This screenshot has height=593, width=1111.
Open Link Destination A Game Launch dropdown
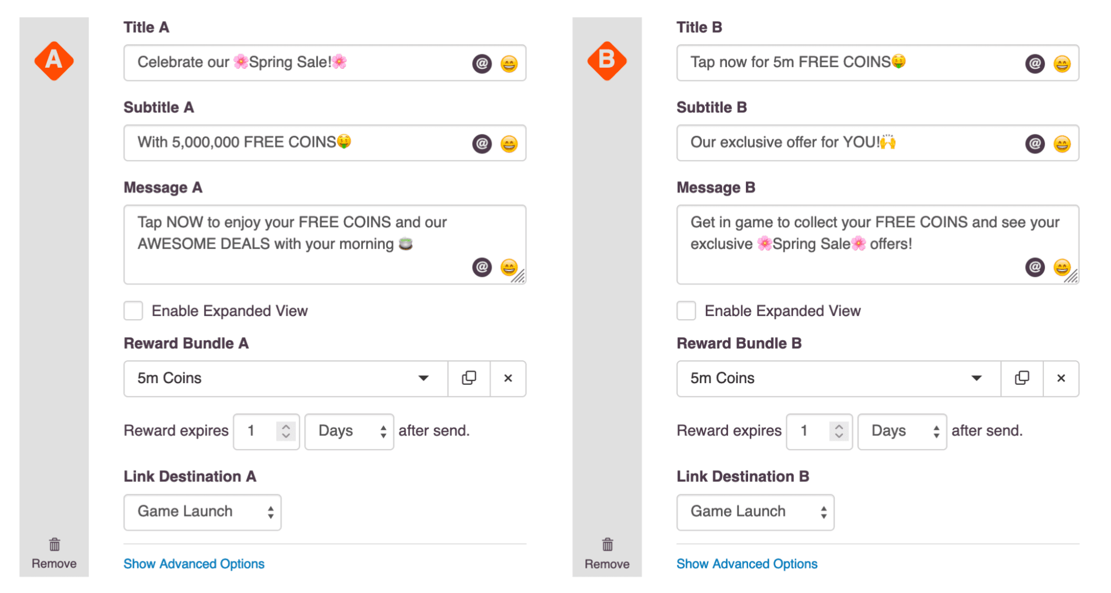coord(202,512)
